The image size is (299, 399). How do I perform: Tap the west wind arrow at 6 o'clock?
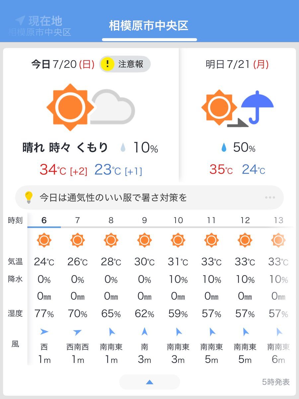[44, 332]
